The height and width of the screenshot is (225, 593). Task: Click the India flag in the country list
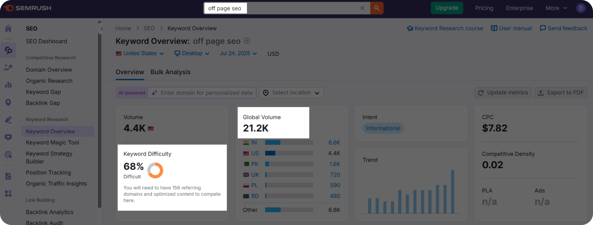point(246,143)
